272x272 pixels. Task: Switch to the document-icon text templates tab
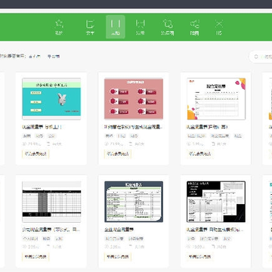(x=90, y=27)
